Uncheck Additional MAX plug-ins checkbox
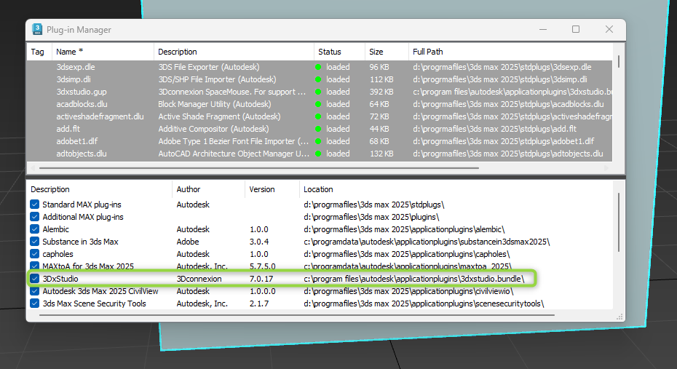 [x=34, y=217]
